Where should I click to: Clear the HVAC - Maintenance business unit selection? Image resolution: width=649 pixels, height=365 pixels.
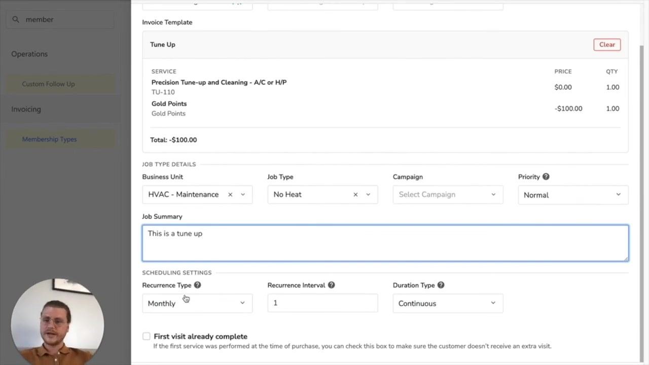(x=230, y=195)
